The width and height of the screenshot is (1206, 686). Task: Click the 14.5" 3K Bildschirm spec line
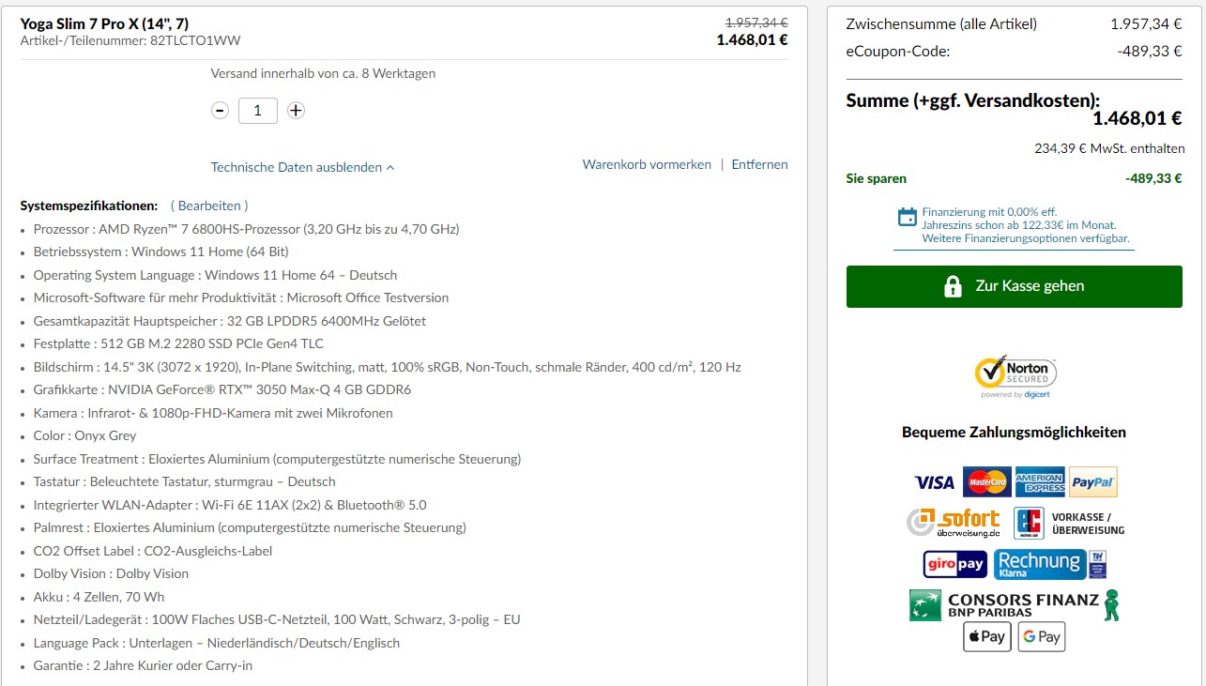tap(387, 367)
